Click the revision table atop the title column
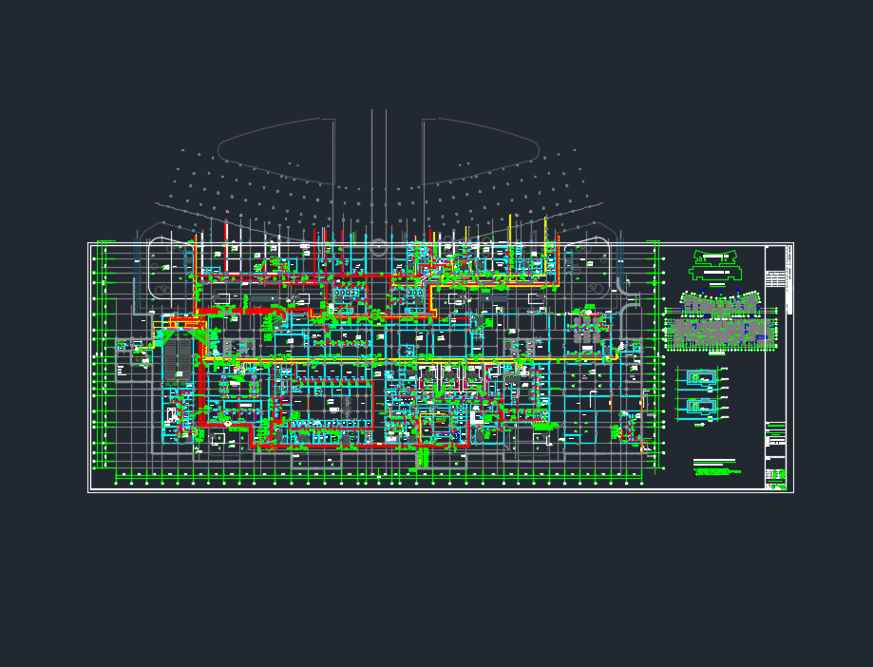The image size is (873, 667). [775, 279]
